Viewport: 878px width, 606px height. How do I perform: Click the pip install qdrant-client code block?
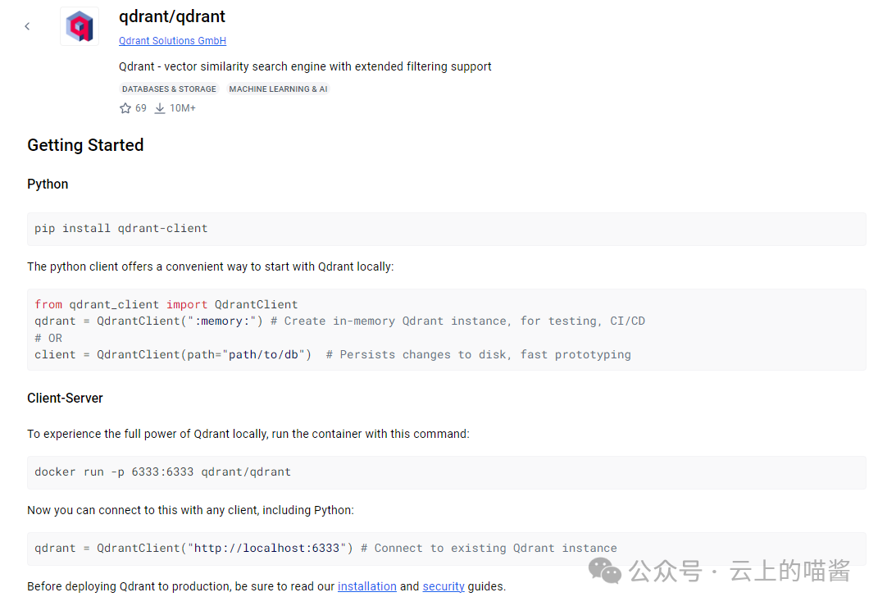coord(446,229)
